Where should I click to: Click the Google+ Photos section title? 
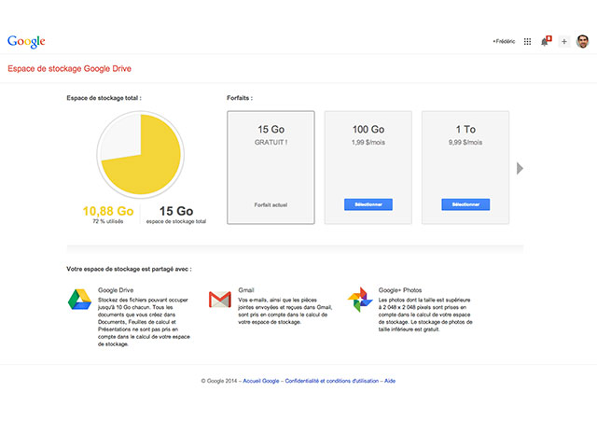(x=400, y=290)
